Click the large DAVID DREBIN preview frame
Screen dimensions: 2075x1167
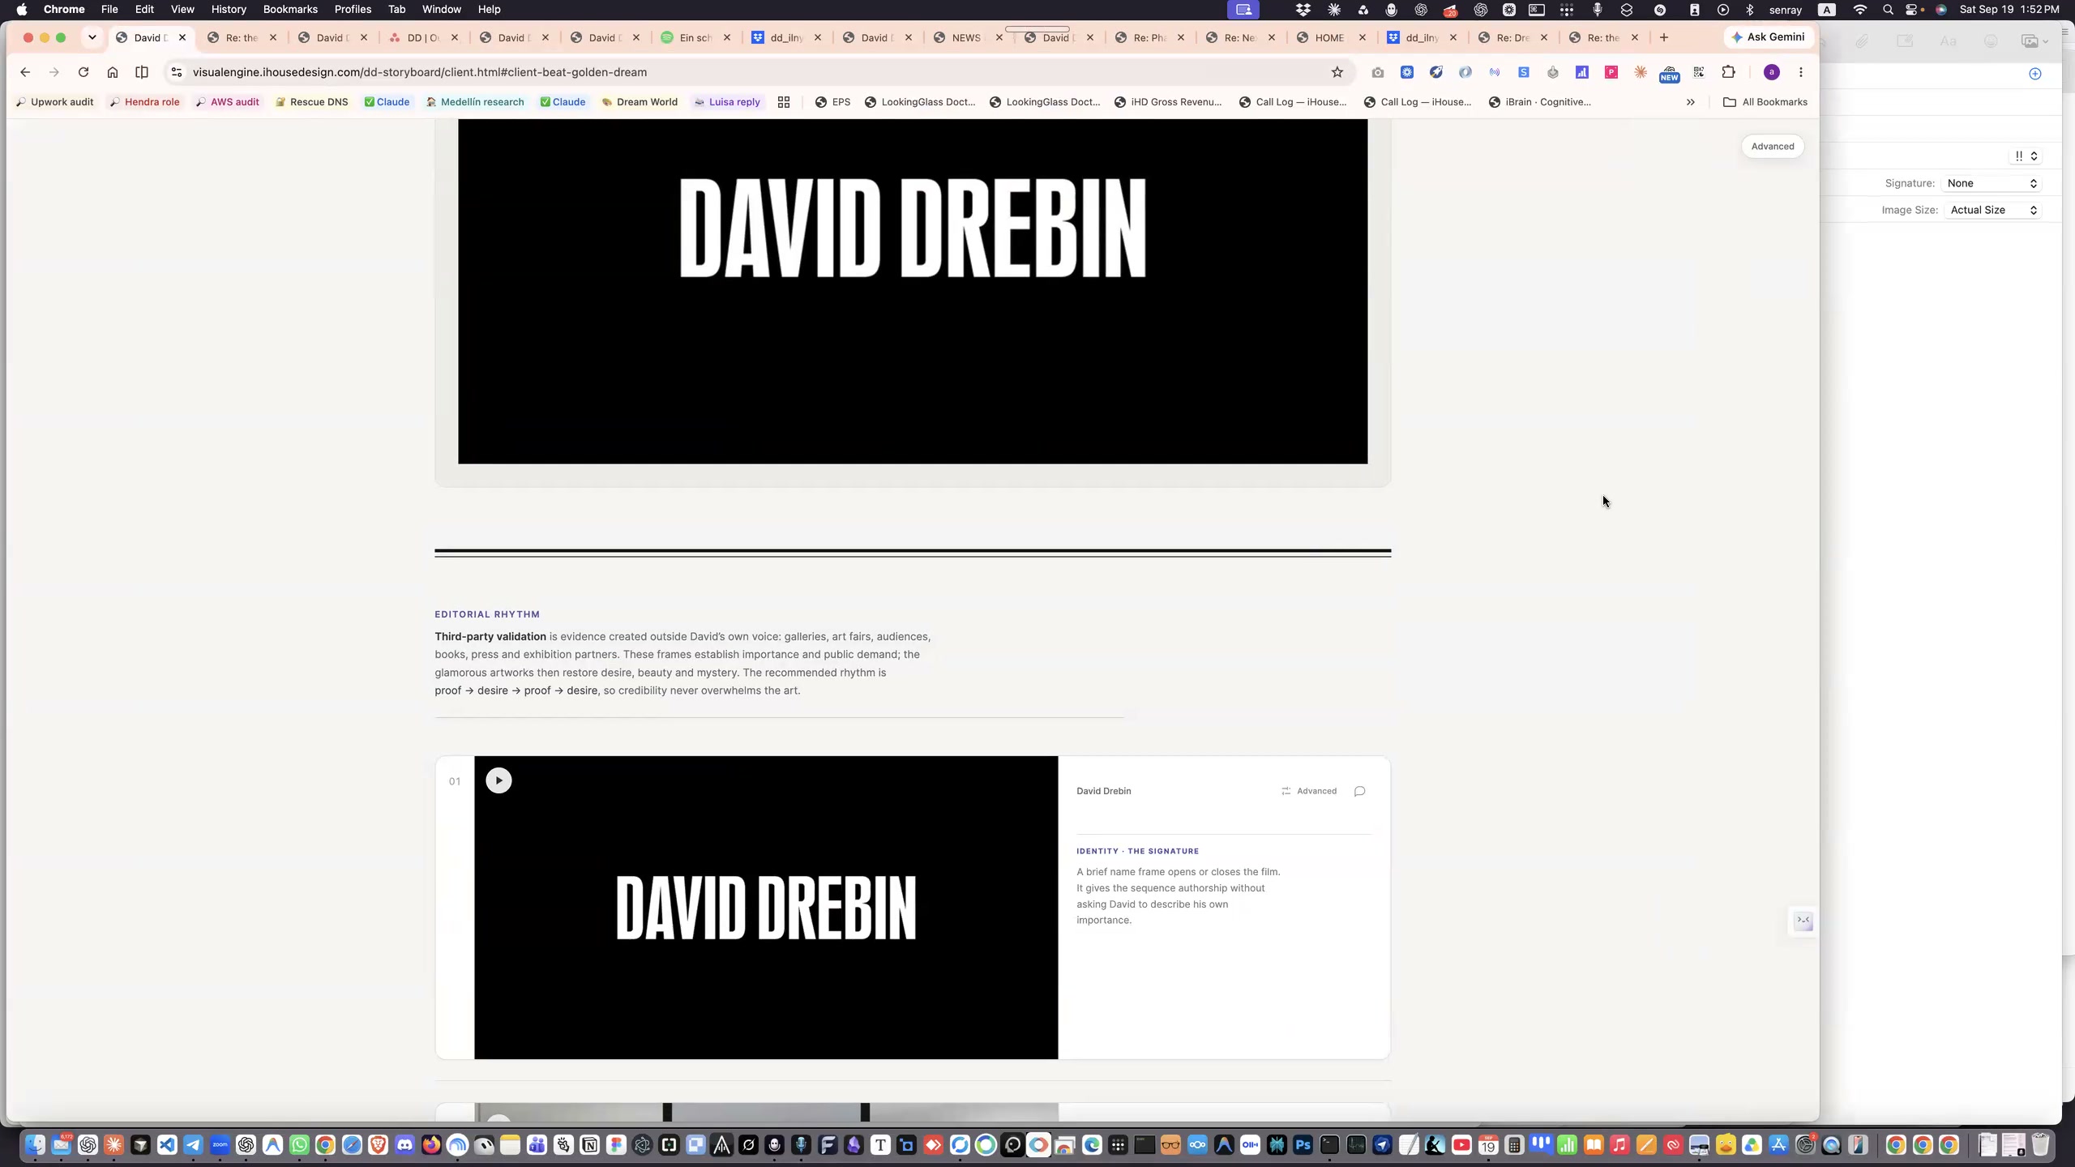[913, 291]
